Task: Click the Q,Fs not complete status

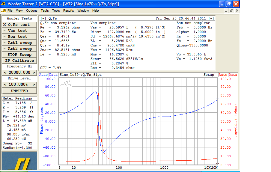Action: tap(58, 23)
